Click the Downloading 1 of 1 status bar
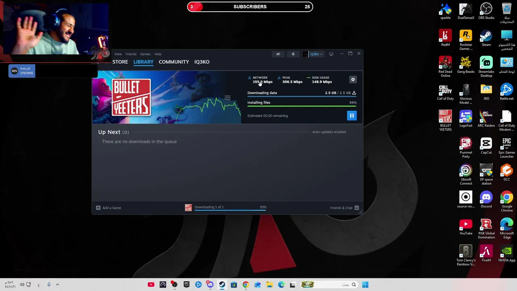 [x=226, y=207]
